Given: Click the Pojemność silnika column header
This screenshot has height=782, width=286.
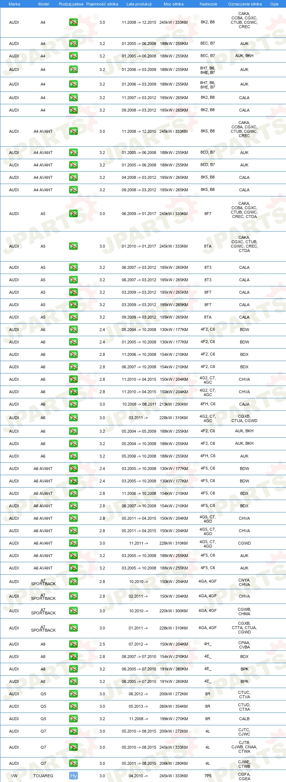Looking at the screenshot, I should pos(102,4).
